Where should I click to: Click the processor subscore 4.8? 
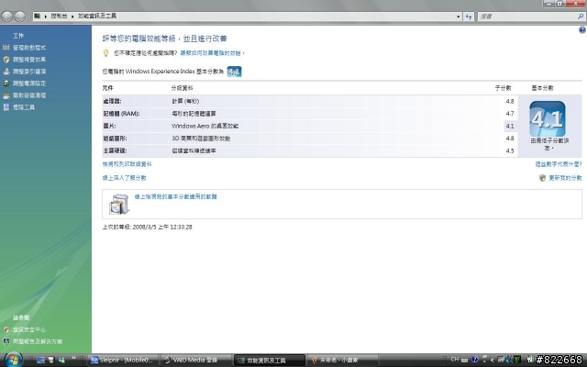[510, 101]
